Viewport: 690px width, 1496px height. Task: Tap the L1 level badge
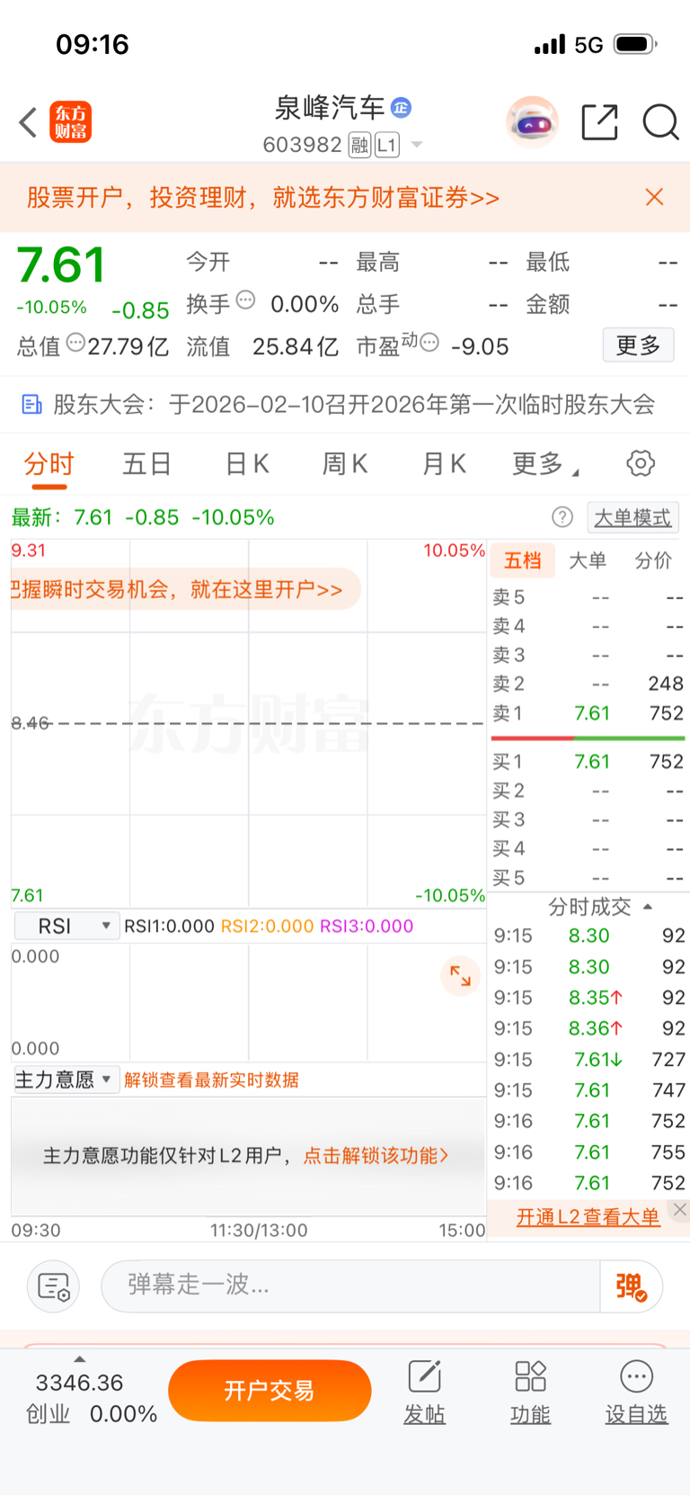pyautogui.click(x=387, y=145)
